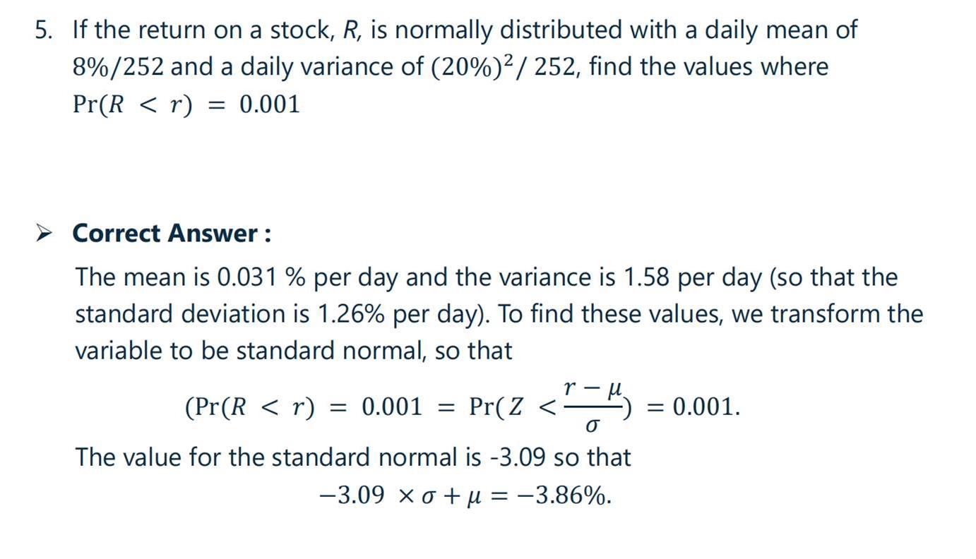Click the −3.86% final result
Screen dimensions: 976x559
coord(573,496)
